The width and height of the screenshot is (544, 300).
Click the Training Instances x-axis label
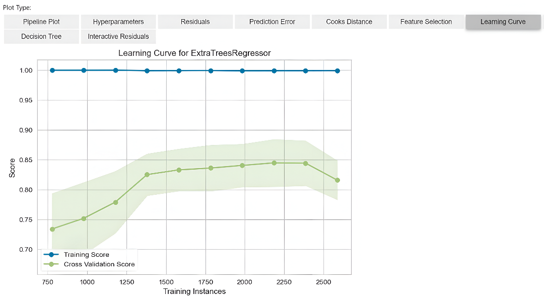click(194, 291)
